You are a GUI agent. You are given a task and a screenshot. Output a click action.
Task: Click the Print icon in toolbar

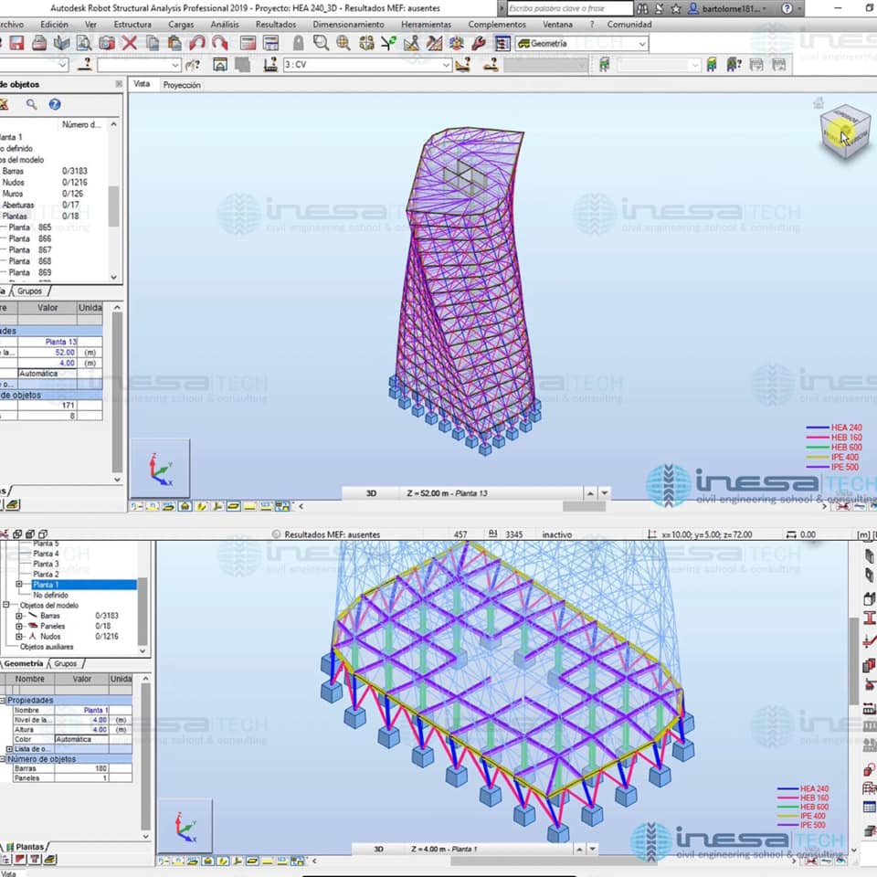tap(38, 43)
